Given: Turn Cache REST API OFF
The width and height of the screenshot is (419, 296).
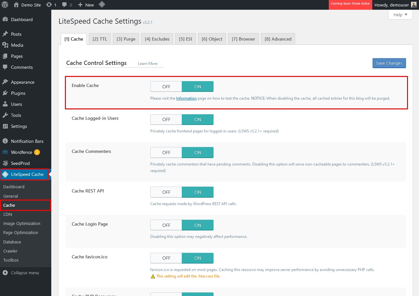Looking at the screenshot, I should click(166, 192).
